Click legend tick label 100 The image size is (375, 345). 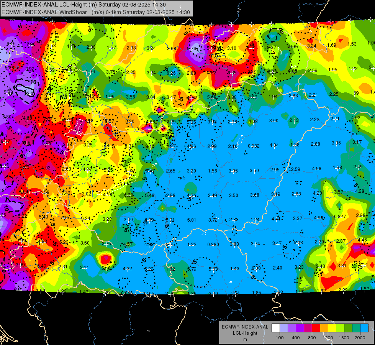280,338
